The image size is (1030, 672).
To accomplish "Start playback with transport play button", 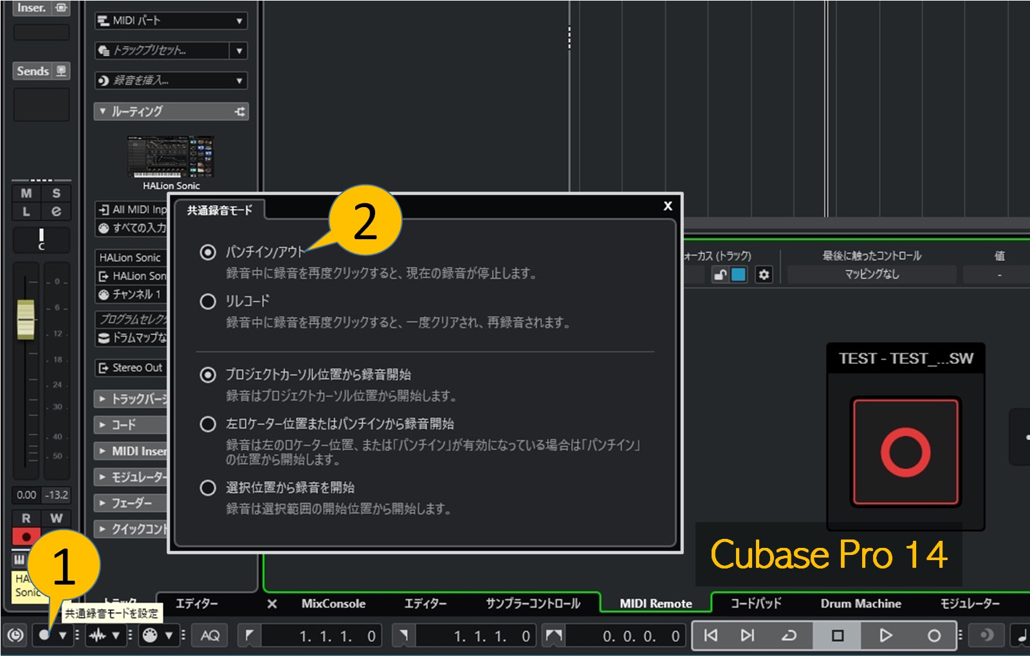I will click(x=886, y=635).
